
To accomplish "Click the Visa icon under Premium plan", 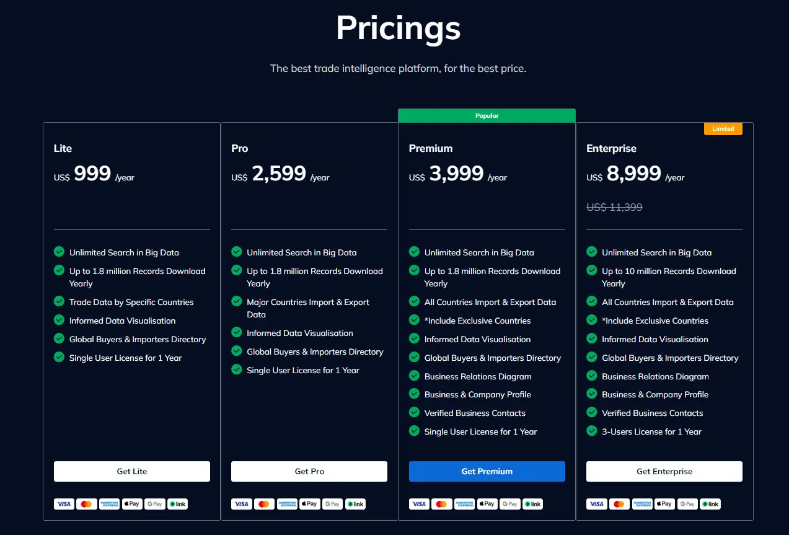I will 419,504.
